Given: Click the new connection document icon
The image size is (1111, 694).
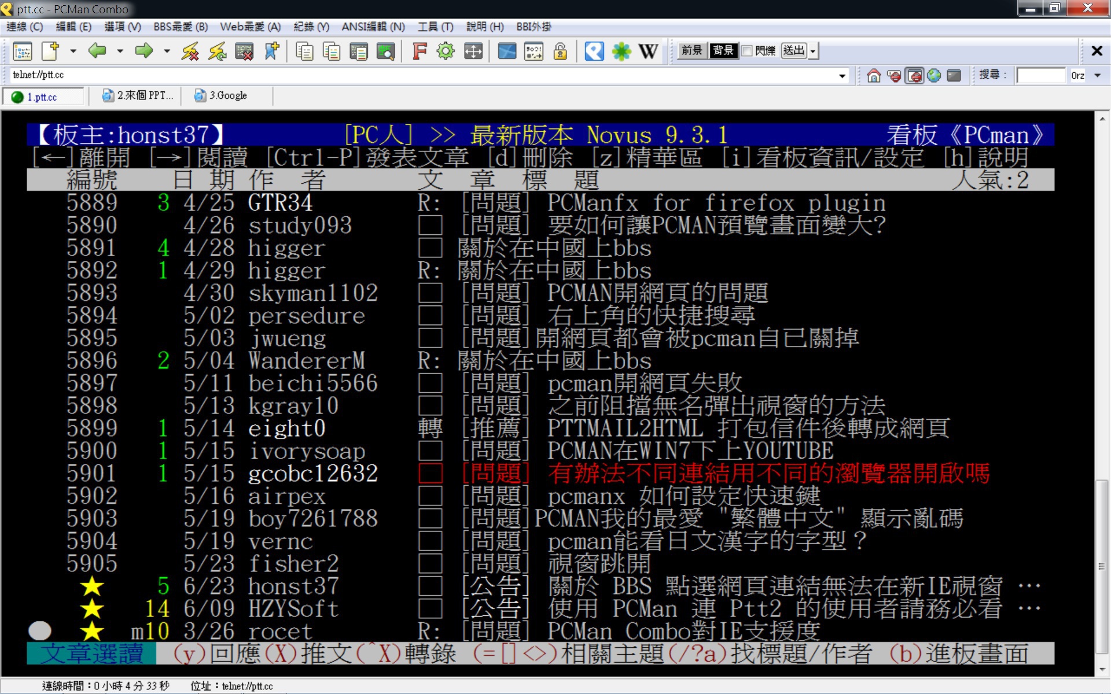Looking at the screenshot, I should coord(51,51).
